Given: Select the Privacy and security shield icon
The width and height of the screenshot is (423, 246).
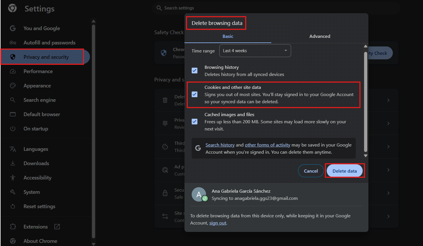Looking at the screenshot, I should point(13,57).
